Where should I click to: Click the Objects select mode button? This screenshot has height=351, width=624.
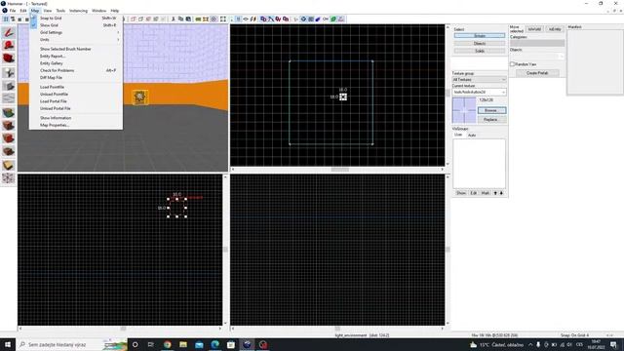tap(480, 43)
